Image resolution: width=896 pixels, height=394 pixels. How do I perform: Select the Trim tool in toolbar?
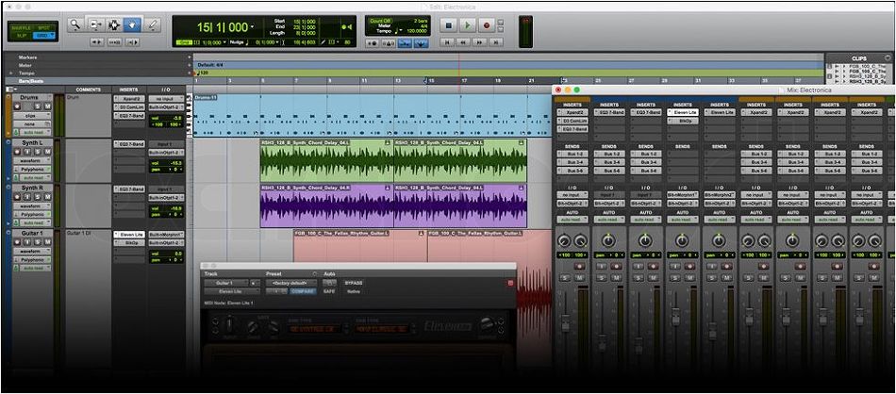coord(97,25)
